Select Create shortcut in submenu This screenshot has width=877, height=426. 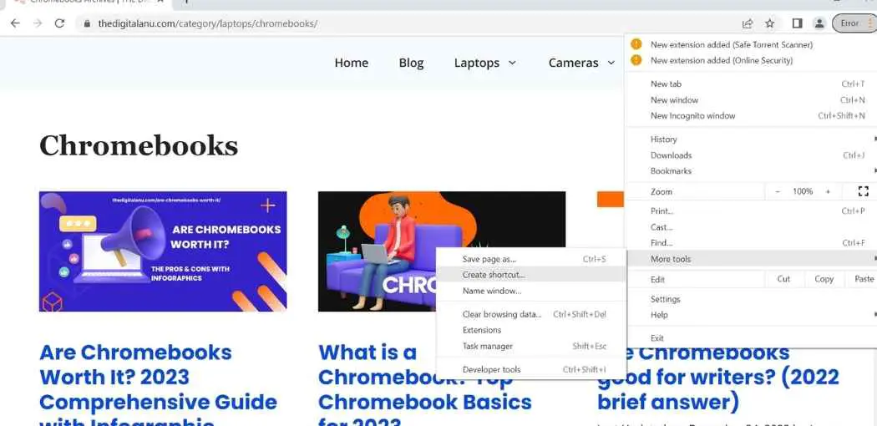[530, 275]
